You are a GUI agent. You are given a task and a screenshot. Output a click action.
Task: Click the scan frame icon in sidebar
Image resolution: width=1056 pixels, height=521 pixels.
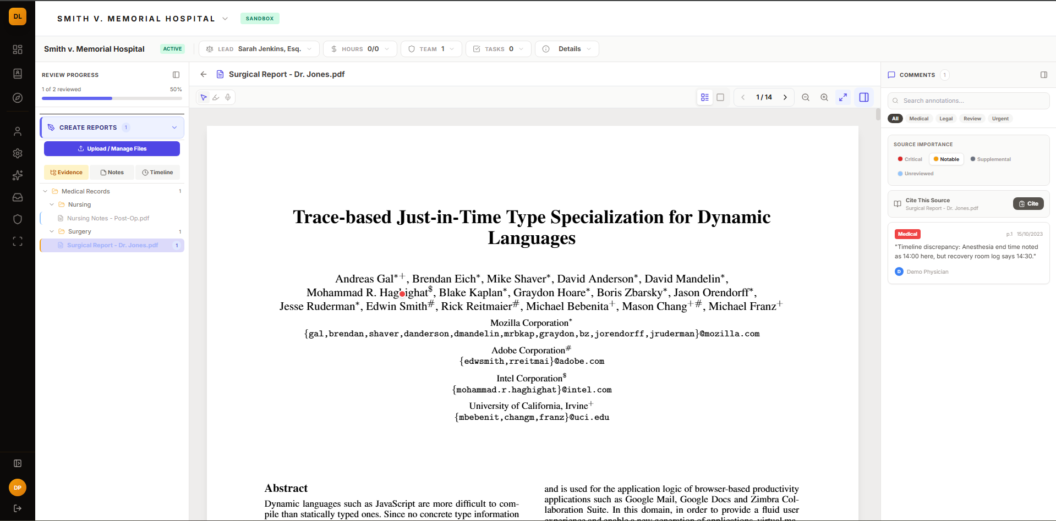pyautogui.click(x=18, y=241)
